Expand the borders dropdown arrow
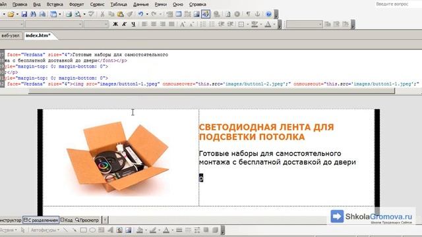 (248, 24)
